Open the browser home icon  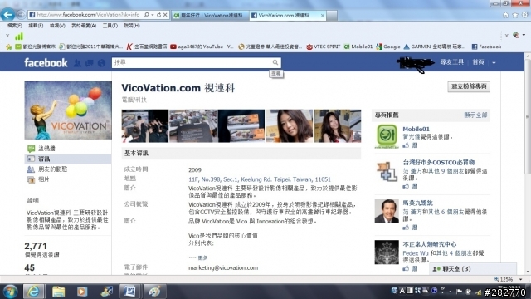click(x=505, y=15)
